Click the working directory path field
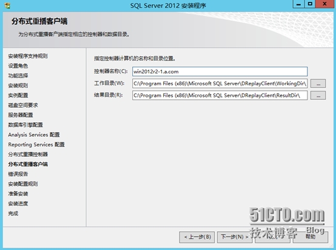The height and width of the screenshot is (250, 336). click(x=220, y=84)
